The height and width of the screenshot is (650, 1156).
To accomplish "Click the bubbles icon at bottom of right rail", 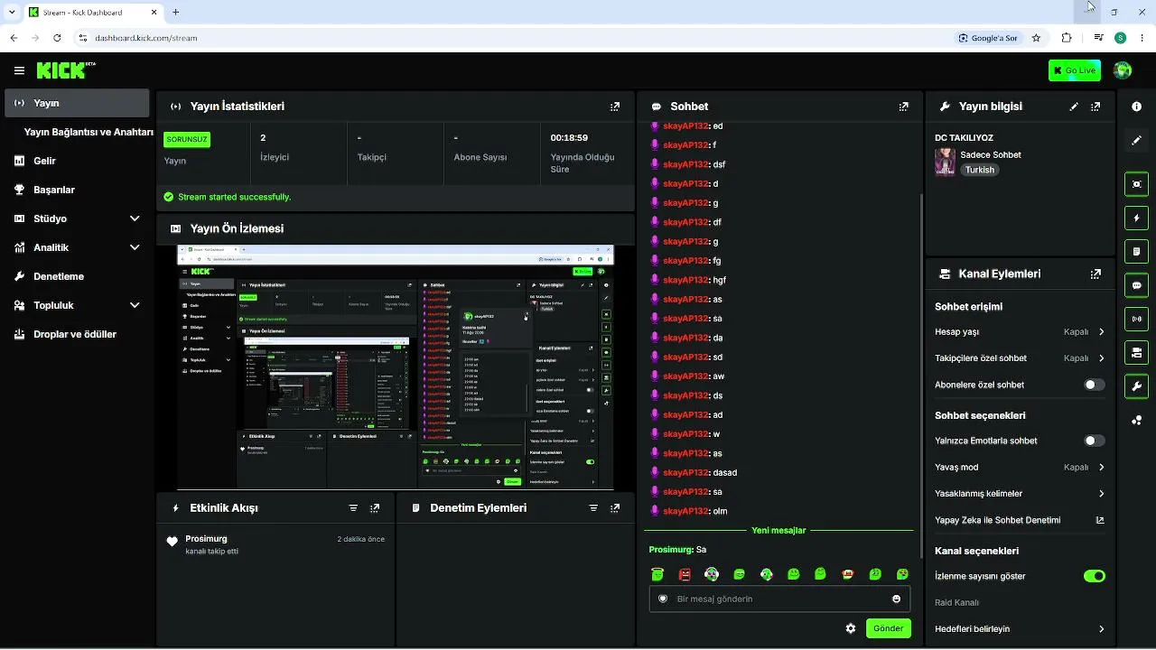I will click(x=1136, y=420).
